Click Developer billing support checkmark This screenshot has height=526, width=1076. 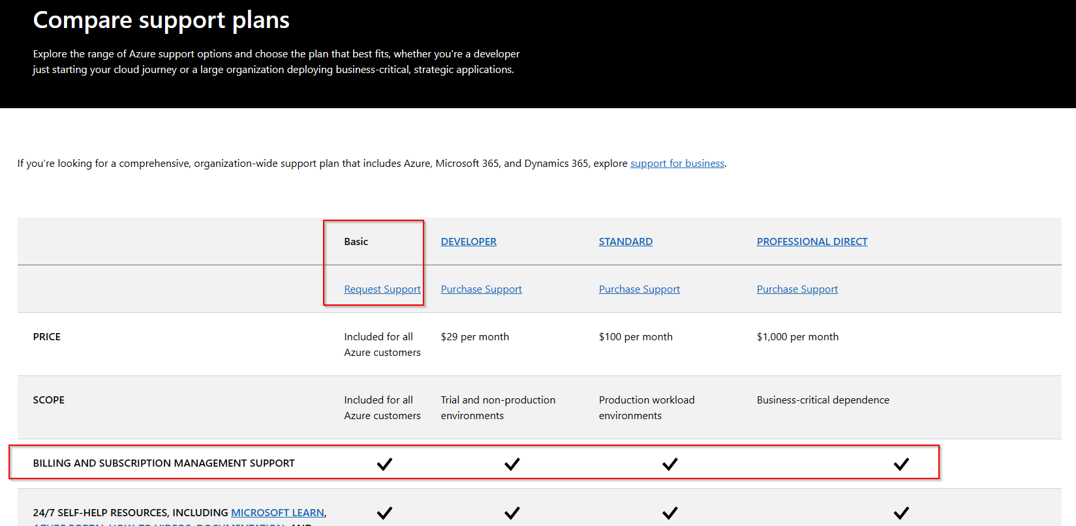(x=512, y=464)
